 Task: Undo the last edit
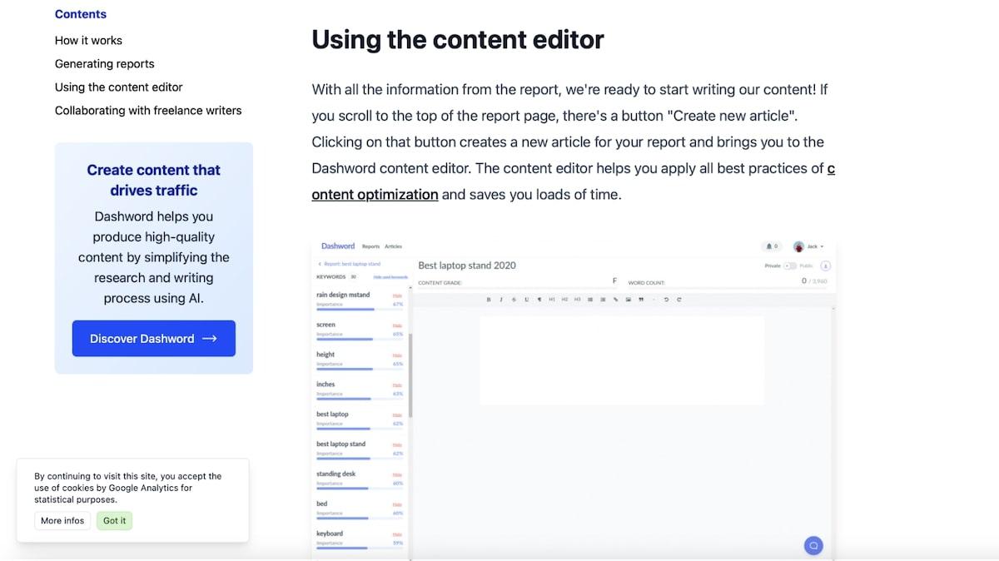[666, 300]
